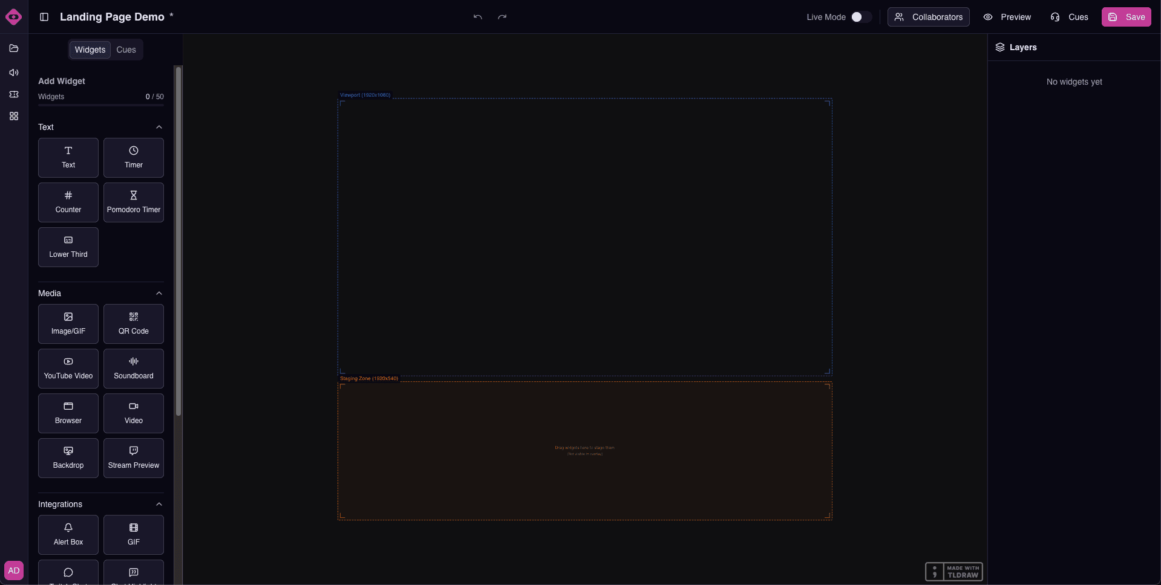Viewport: 1161px width, 585px height.
Task: Enable Live Mode
Action: pyautogui.click(x=862, y=17)
